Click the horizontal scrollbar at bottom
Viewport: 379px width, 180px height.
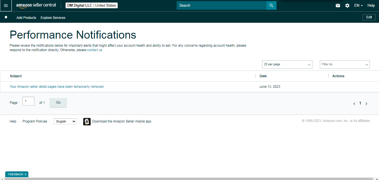189,179
